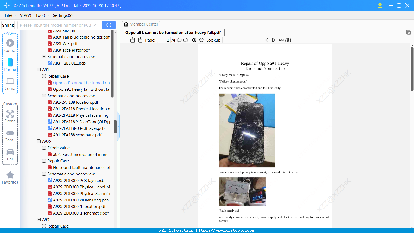The height and width of the screenshot is (233, 414).
Task: Collapse Repair Case under A92S
Action: point(44,161)
